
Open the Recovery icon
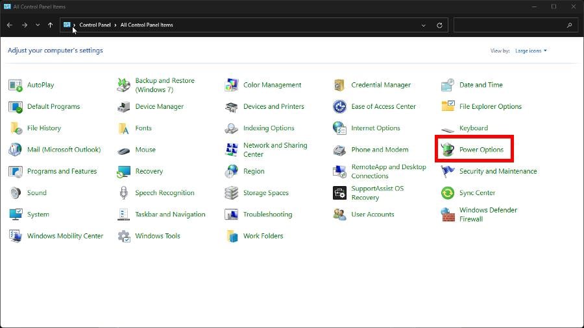[x=124, y=172]
